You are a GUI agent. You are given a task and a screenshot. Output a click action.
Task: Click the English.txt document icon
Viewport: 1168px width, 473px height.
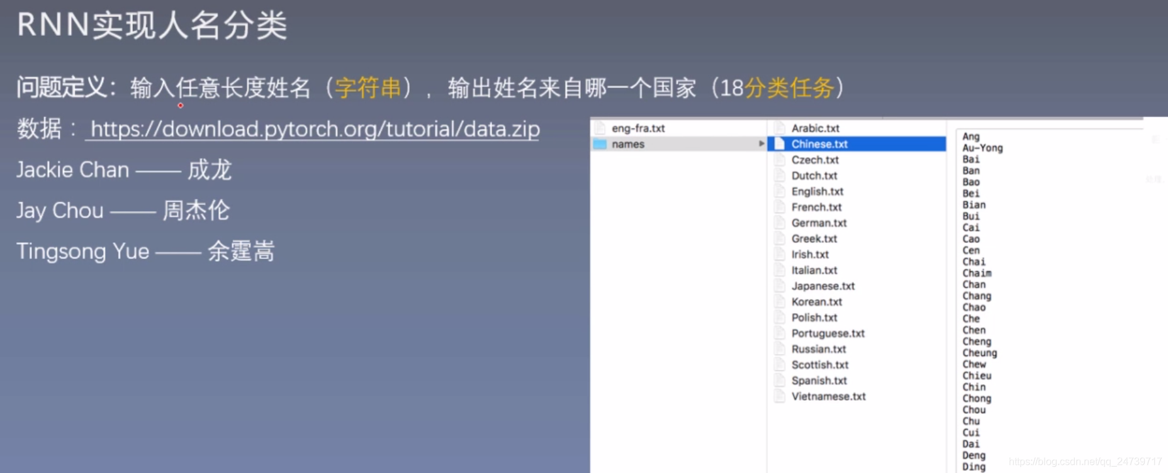coord(780,191)
